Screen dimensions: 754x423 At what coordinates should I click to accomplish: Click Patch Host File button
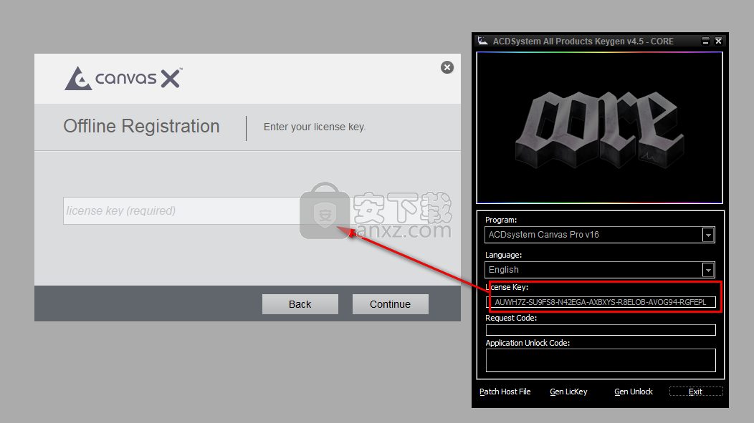505,392
